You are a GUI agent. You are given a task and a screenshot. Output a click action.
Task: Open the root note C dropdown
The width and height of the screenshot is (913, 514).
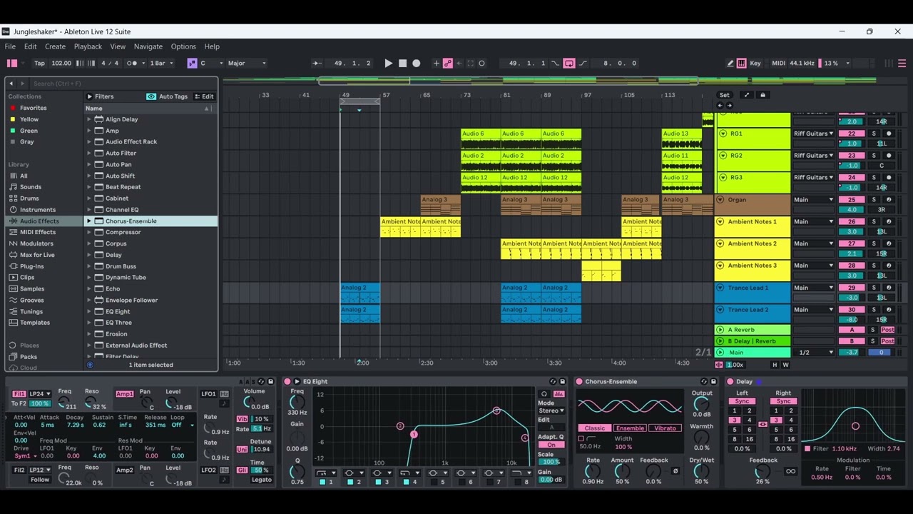211,63
